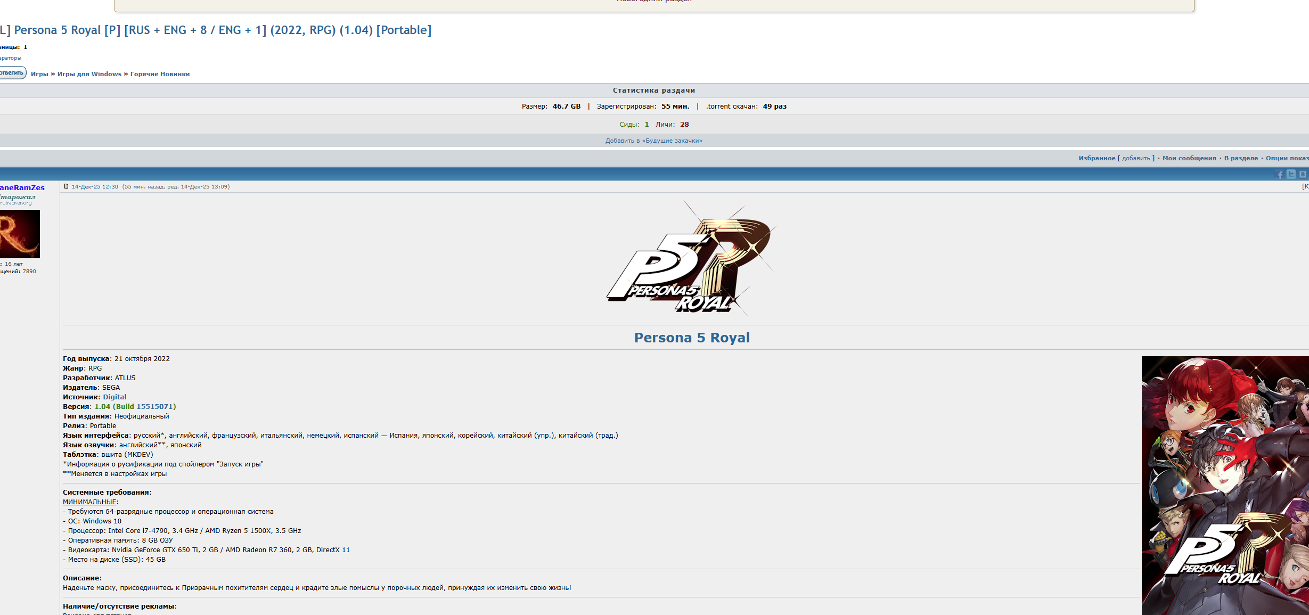Open the Digital source link

114,397
